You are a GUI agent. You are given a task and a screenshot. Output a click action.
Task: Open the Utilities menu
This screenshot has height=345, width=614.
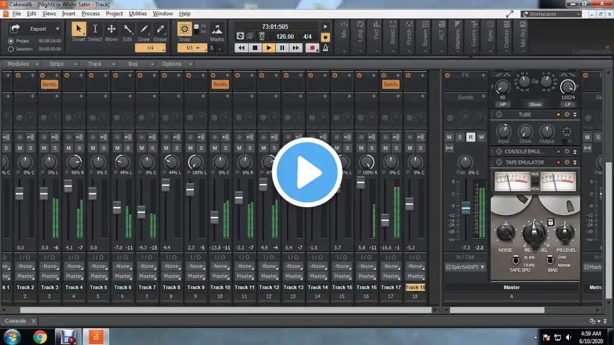(138, 13)
